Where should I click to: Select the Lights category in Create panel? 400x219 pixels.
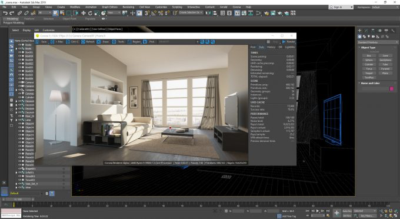click(x=369, y=36)
